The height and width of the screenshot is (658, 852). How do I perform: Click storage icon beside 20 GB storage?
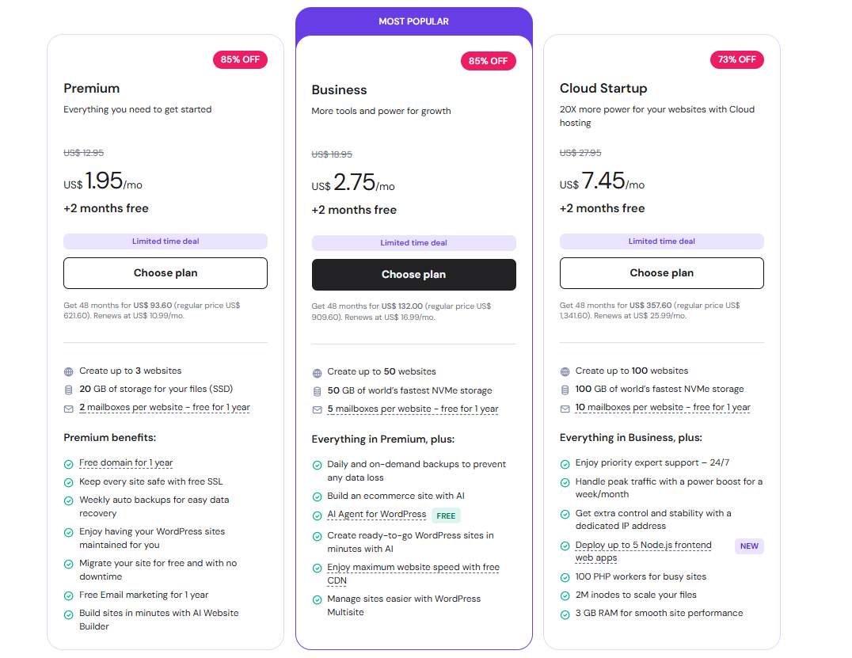69,390
